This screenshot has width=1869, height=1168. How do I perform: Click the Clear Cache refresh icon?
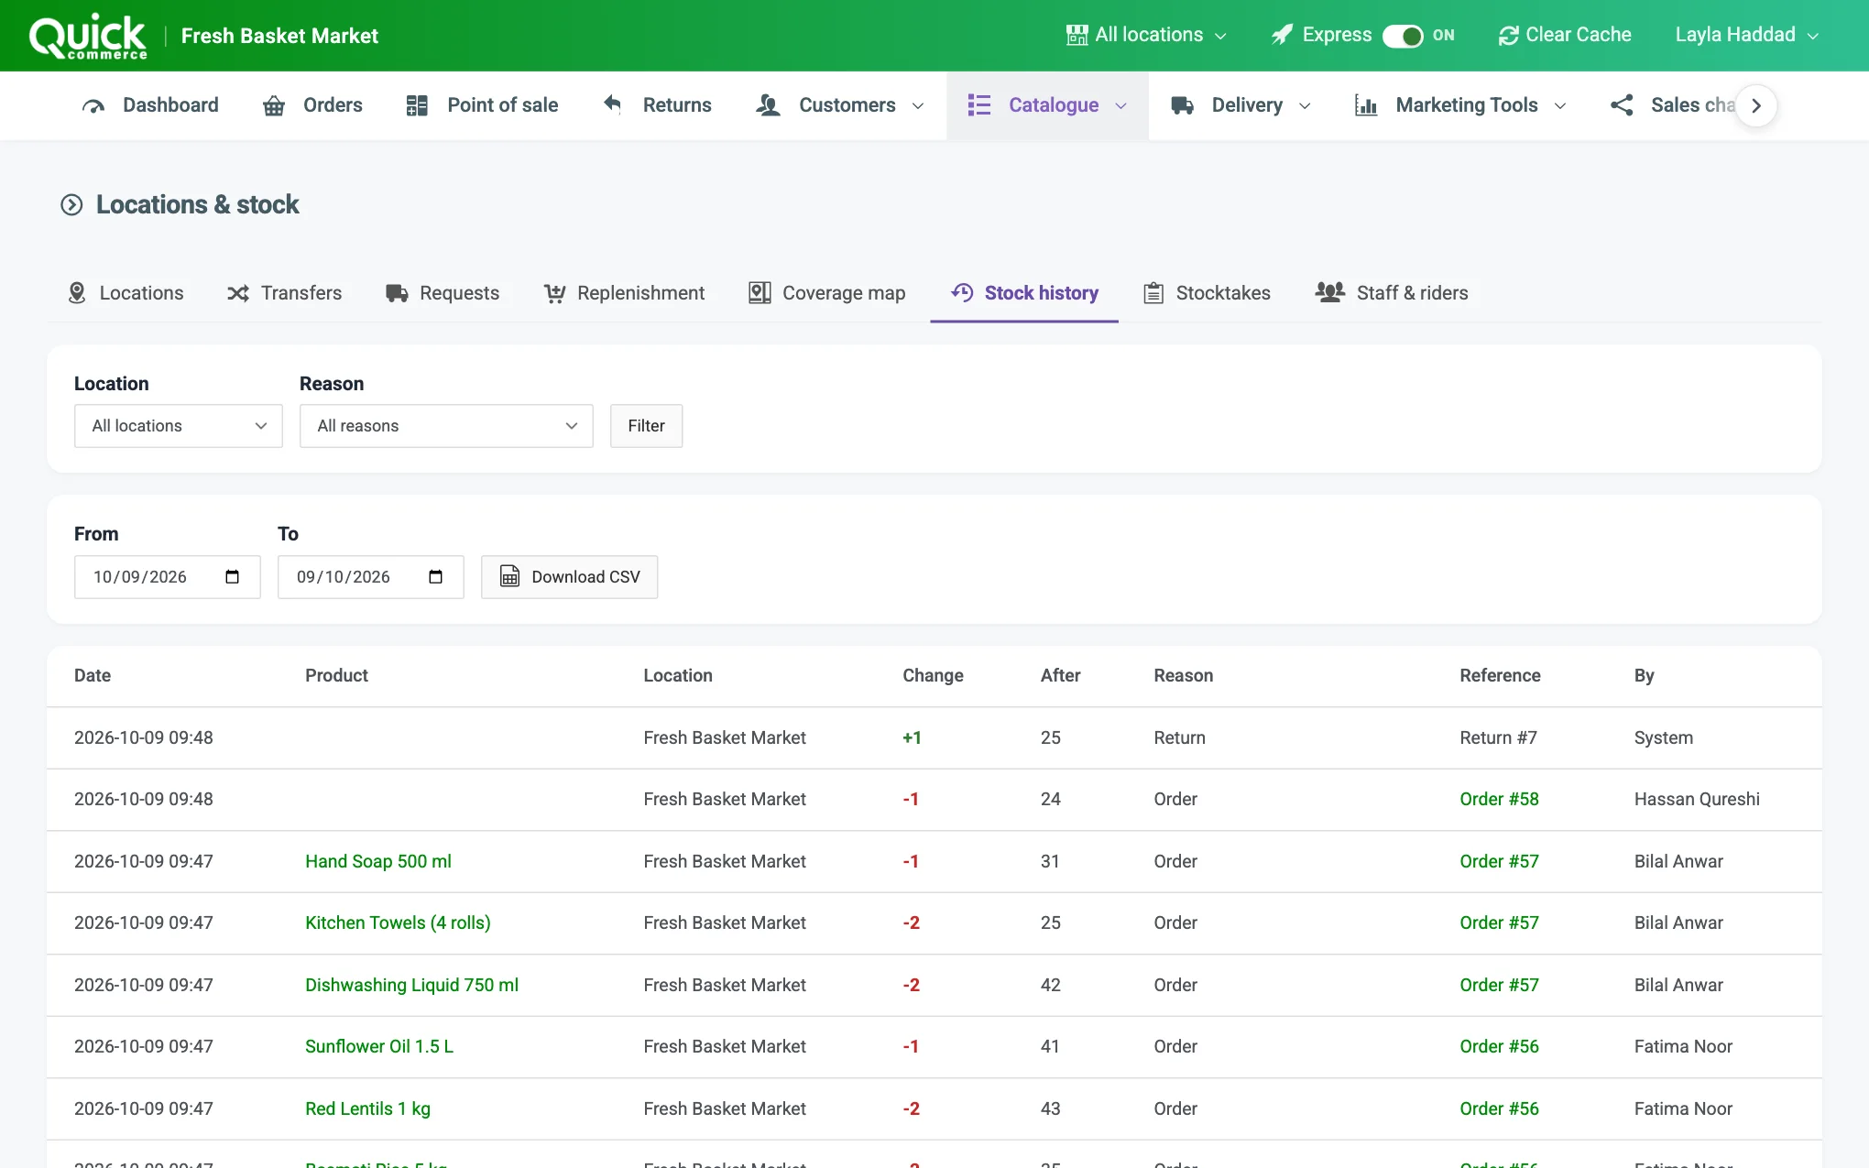(1508, 36)
